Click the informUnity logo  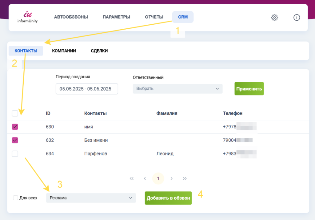click(27, 17)
